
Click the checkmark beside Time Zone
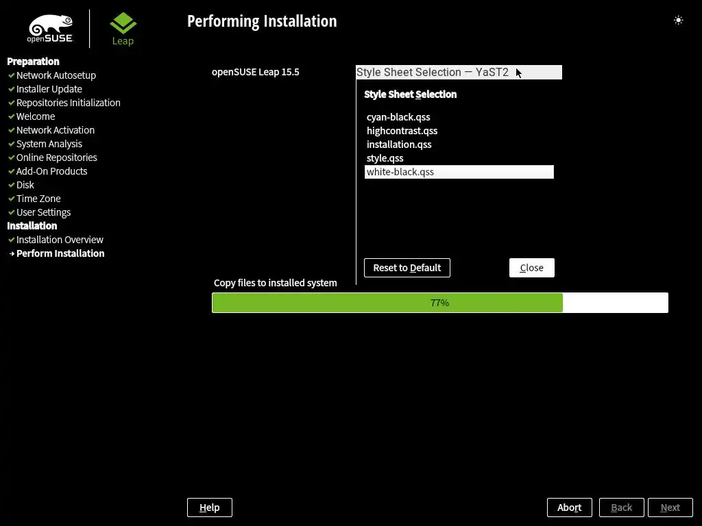point(12,199)
